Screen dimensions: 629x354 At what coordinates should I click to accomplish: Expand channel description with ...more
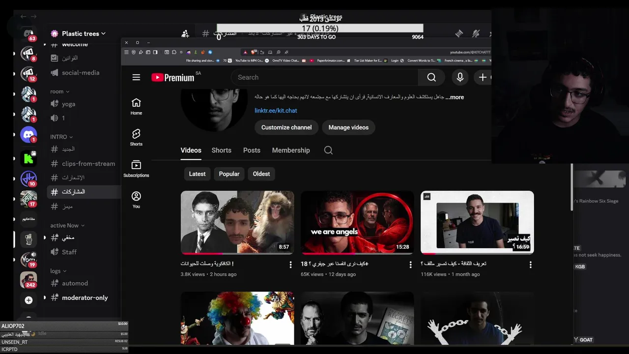point(455,97)
